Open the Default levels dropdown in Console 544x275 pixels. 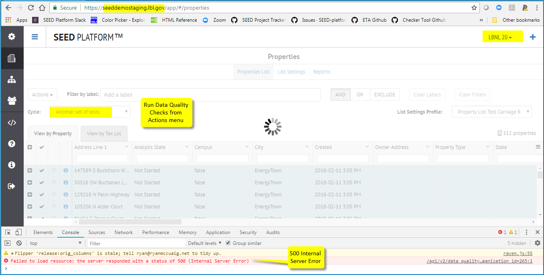click(203, 243)
